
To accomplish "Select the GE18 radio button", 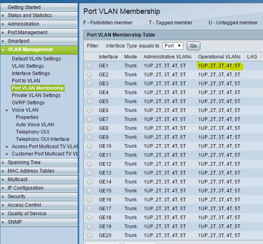I will pyautogui.click(x=89, y=218).
